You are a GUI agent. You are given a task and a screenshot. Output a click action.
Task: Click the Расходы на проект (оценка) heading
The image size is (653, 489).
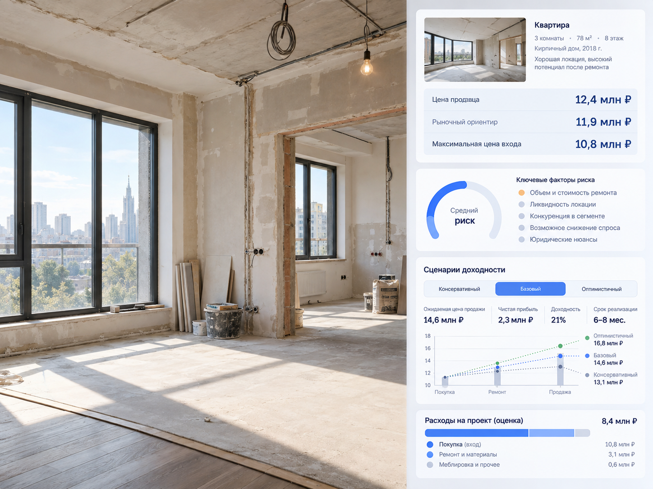point(474,421)
